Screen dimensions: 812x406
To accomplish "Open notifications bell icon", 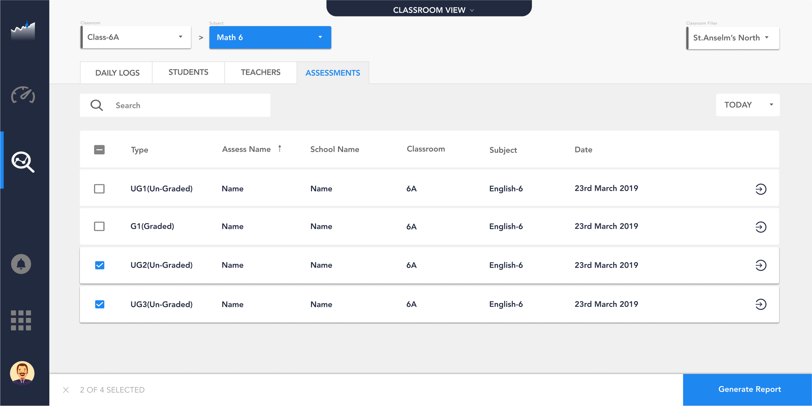I will [x=21, y=264].
